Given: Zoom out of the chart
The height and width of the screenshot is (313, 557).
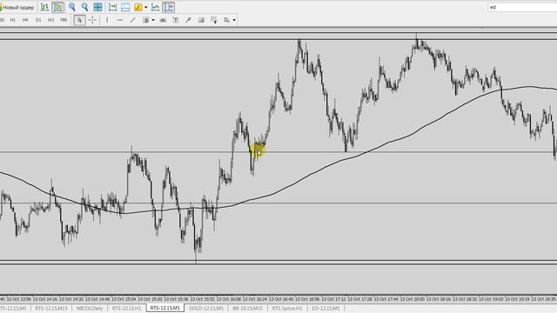Looking at the screenshot, I should click(x=84, y=7).
